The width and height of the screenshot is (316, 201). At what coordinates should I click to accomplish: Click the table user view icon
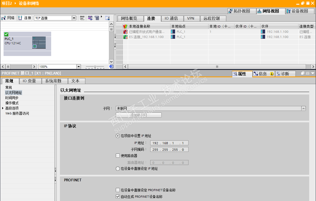point(108,18)
